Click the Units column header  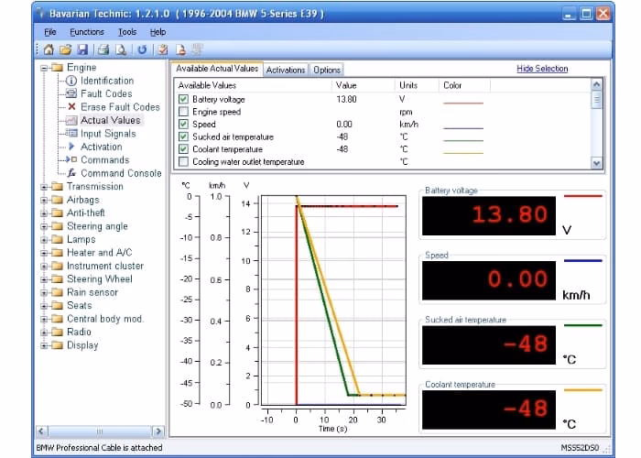point(418,85)
